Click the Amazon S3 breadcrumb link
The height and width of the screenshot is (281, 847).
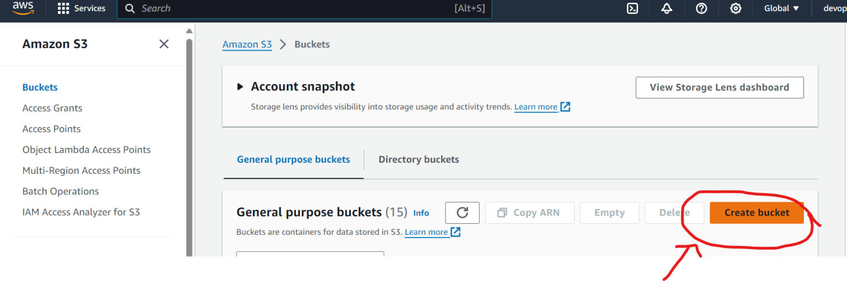(x=247, y=45)
